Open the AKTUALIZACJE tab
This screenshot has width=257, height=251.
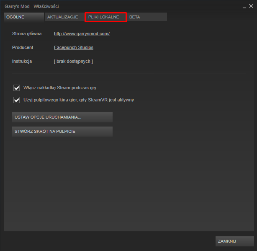pos(64,17)
